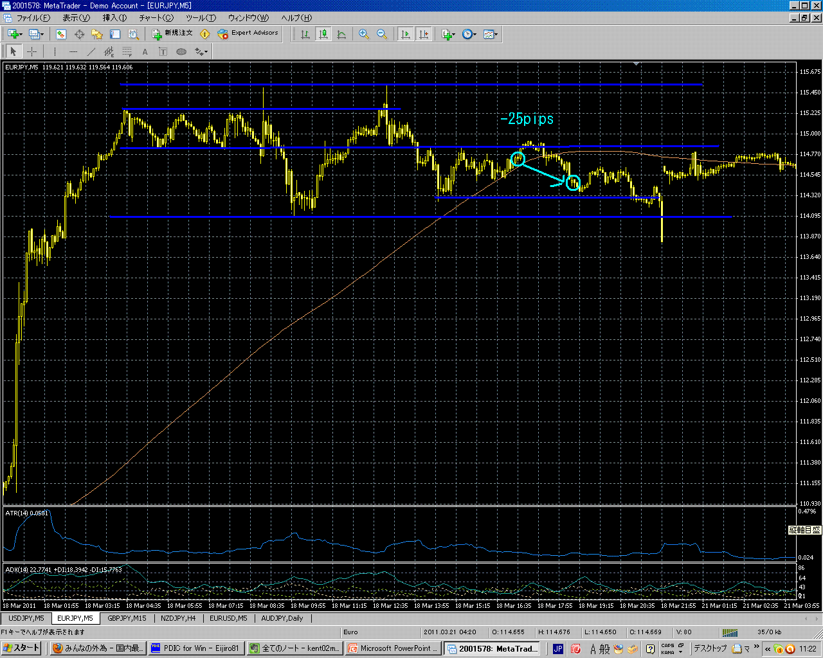Select the ellipse drawing tool

(181, 52)
